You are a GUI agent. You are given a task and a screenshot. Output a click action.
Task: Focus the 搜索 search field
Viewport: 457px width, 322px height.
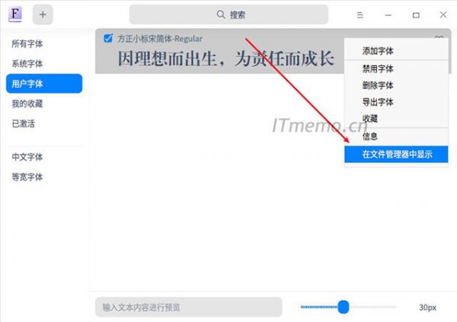point(228,14)
